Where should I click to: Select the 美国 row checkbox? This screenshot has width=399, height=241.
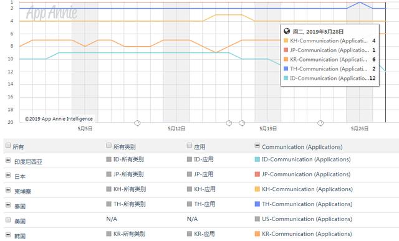(8, 219)
